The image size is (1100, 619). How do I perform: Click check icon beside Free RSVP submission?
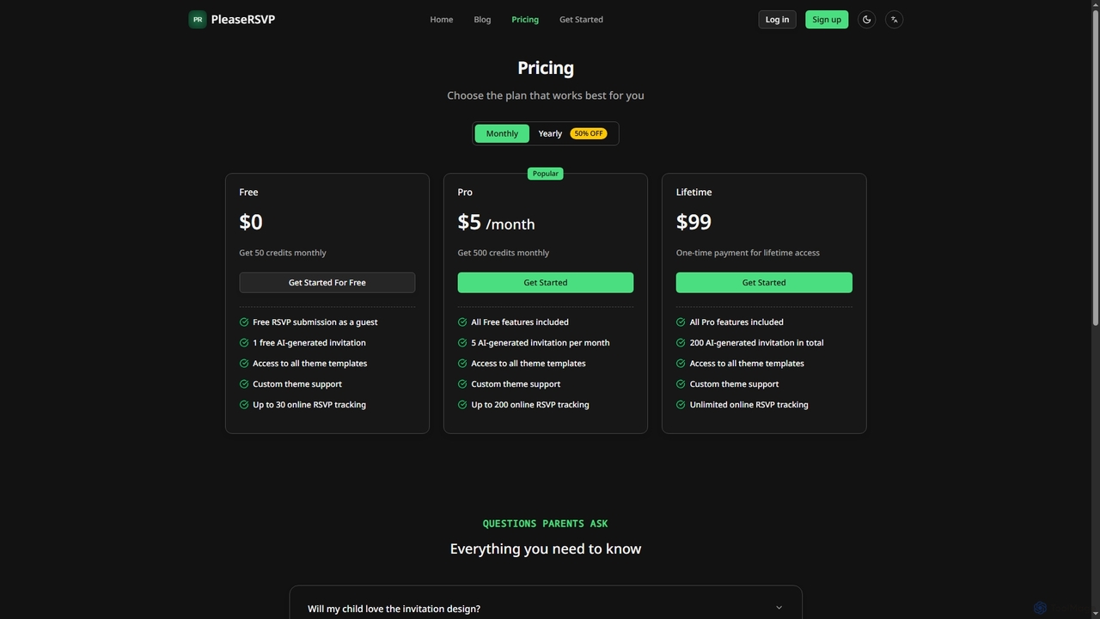pos(244,322)
